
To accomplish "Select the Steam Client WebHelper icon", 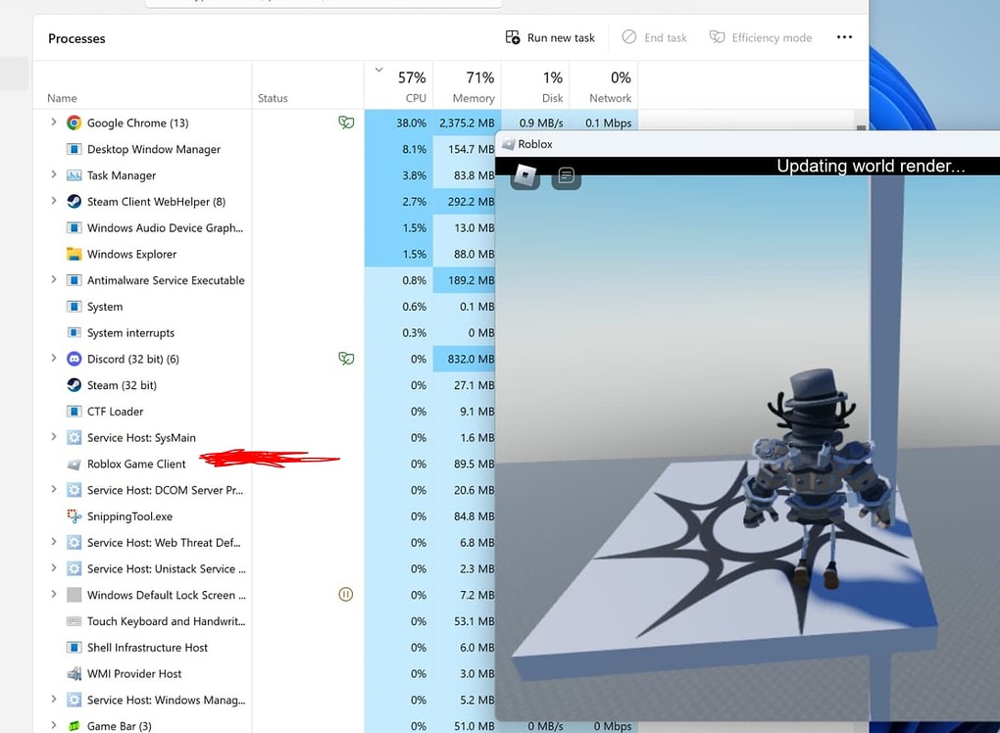I will [74, 201].
